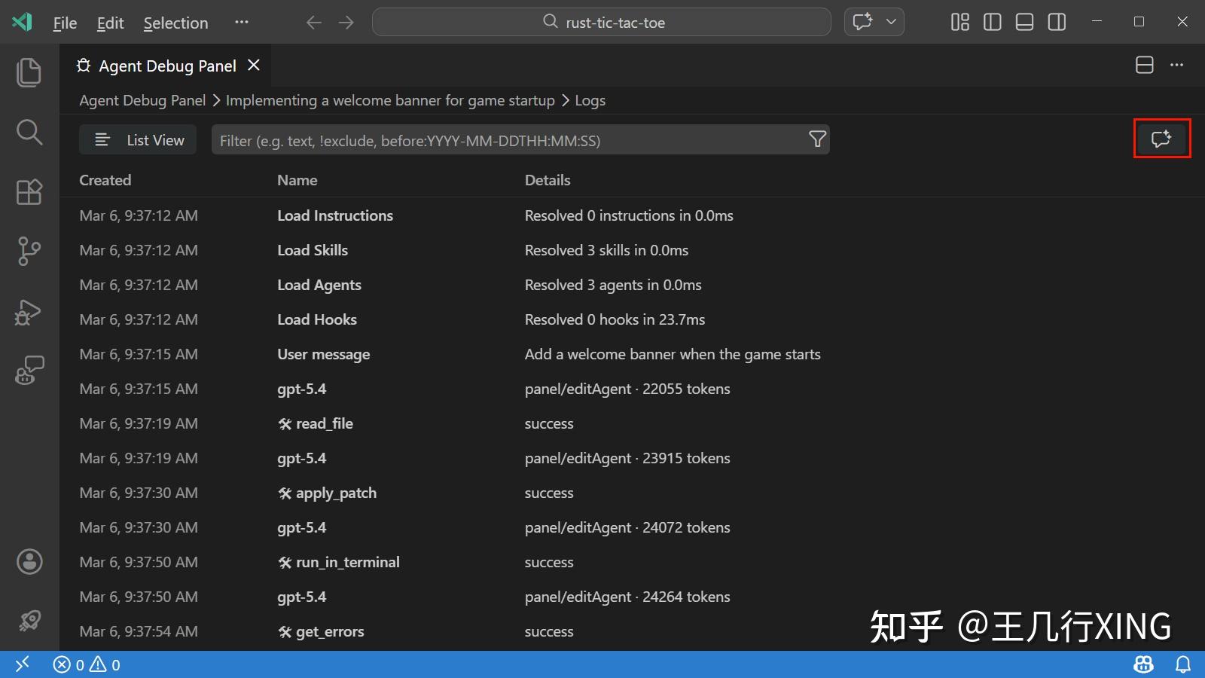Click 'Resolved 0 instructions in 0.0ms' detail

pyautogui.click(x=629, y=215)
